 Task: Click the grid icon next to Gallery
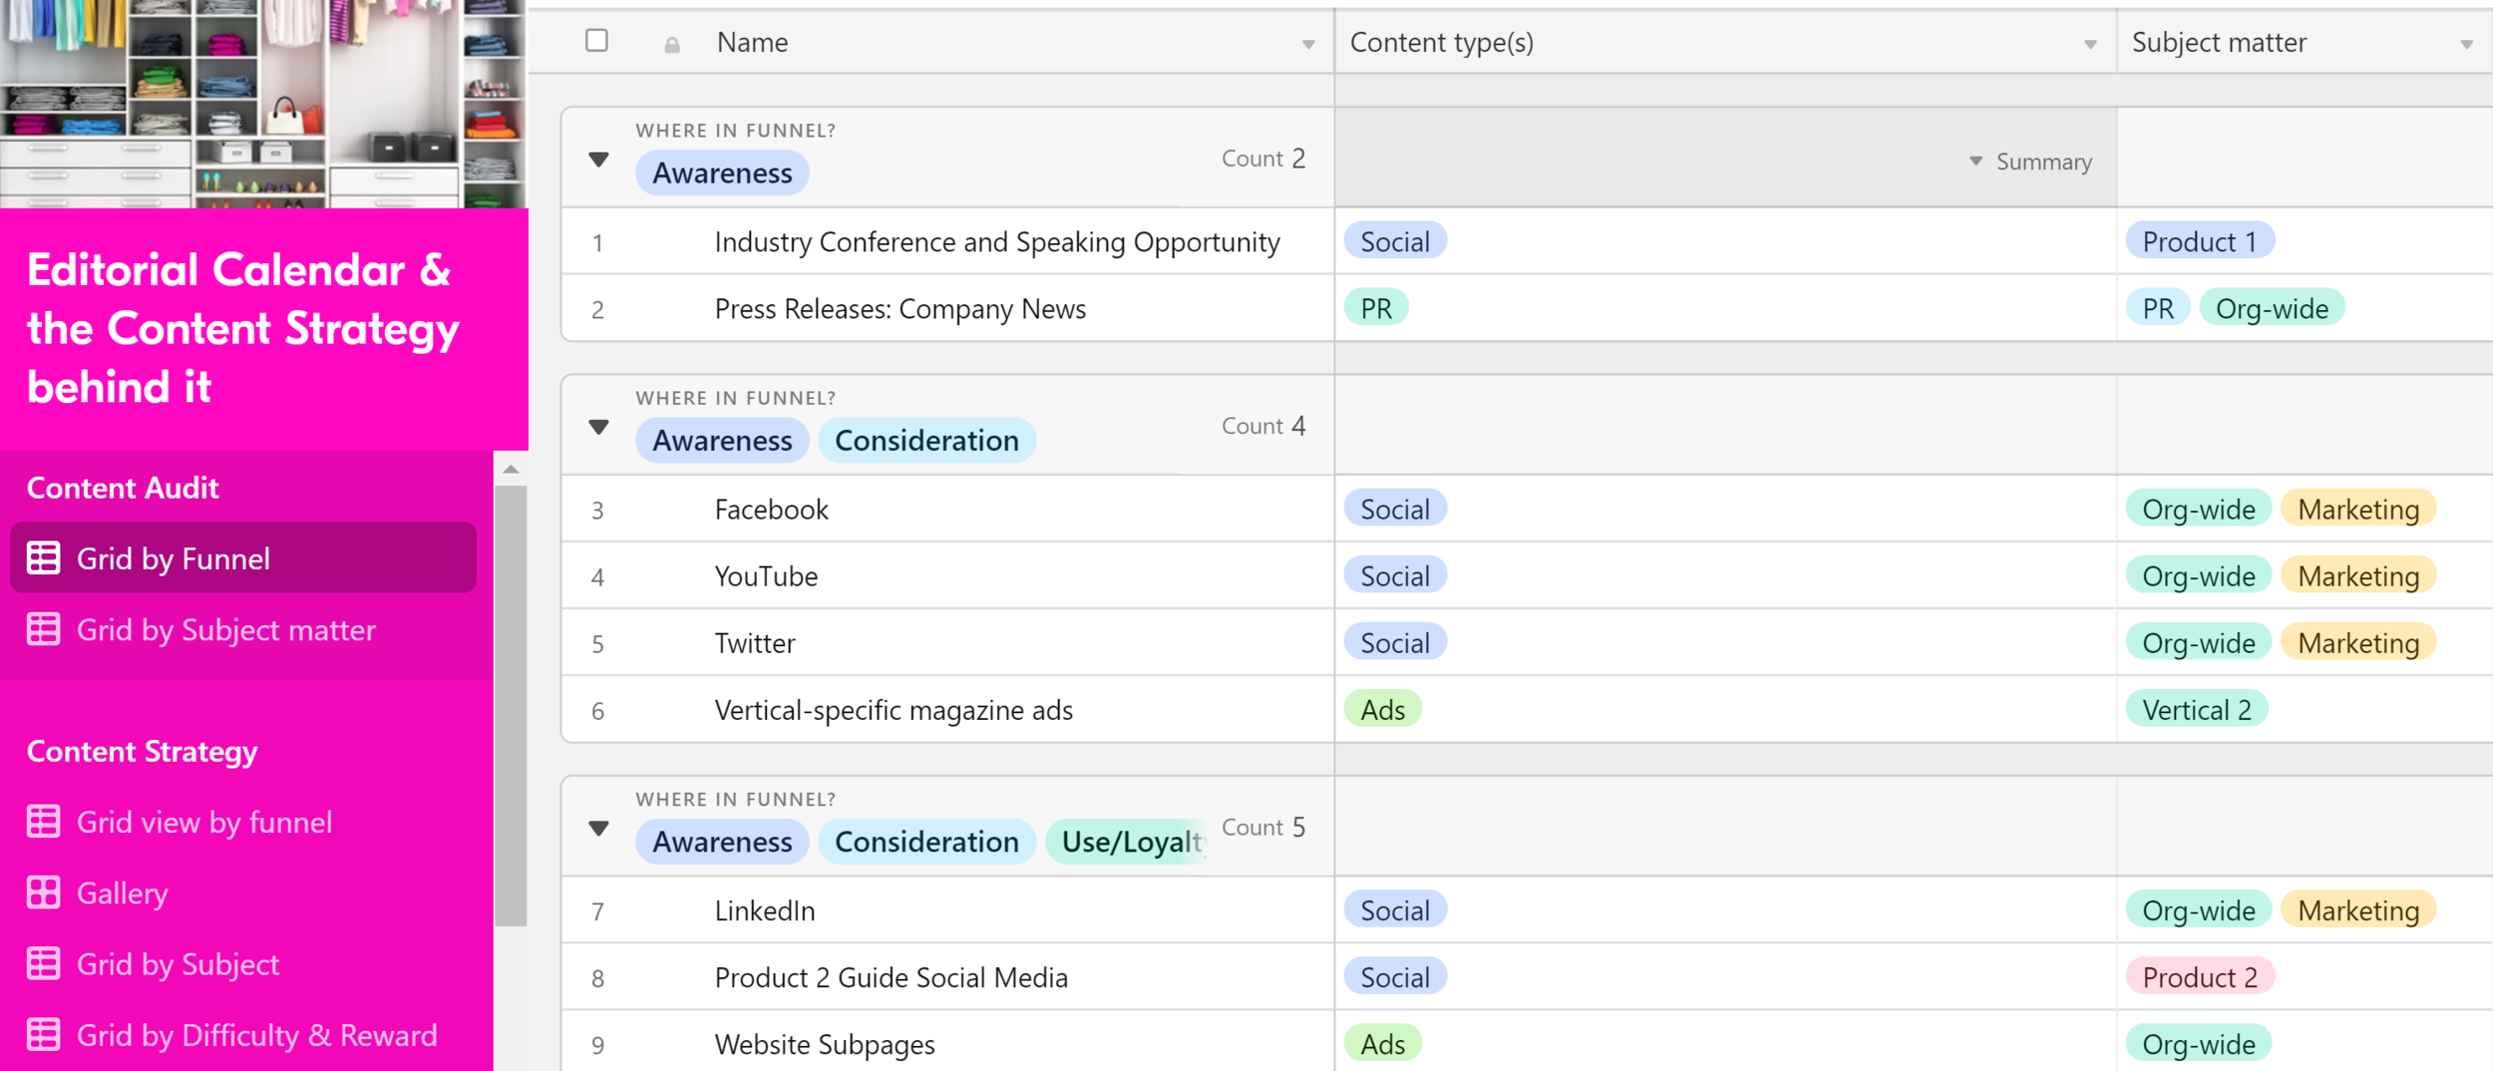(x=44, y=892)
